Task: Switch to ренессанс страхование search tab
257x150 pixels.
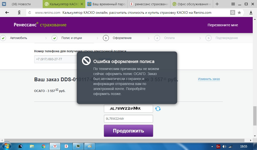Action: click(x=149, y=4)
